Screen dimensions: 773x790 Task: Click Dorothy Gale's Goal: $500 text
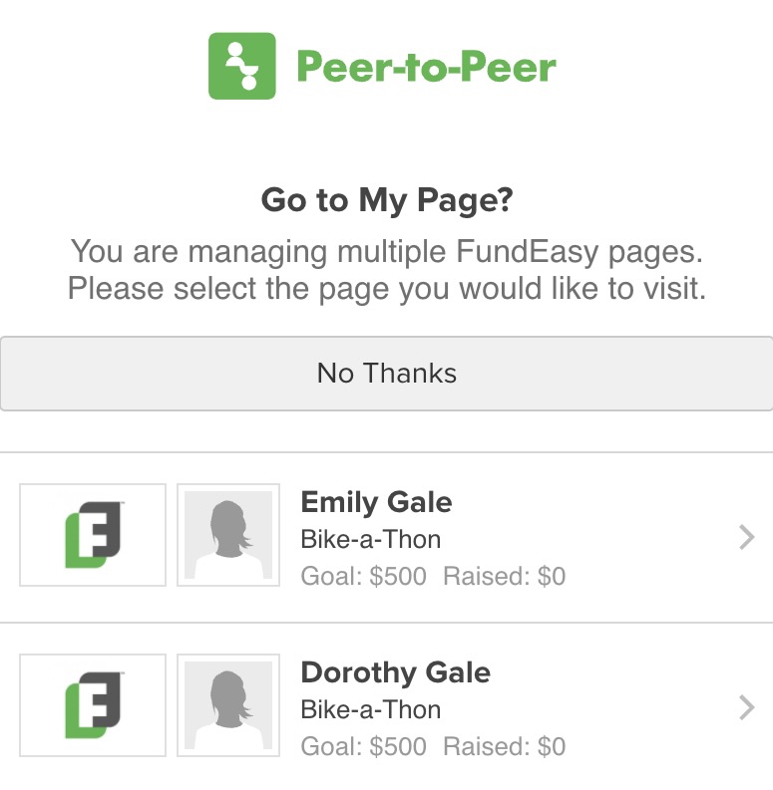[363, 746]
